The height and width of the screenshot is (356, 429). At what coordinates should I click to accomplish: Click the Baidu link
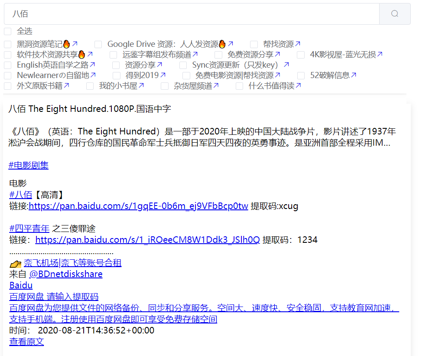click(x=21, y=285)
